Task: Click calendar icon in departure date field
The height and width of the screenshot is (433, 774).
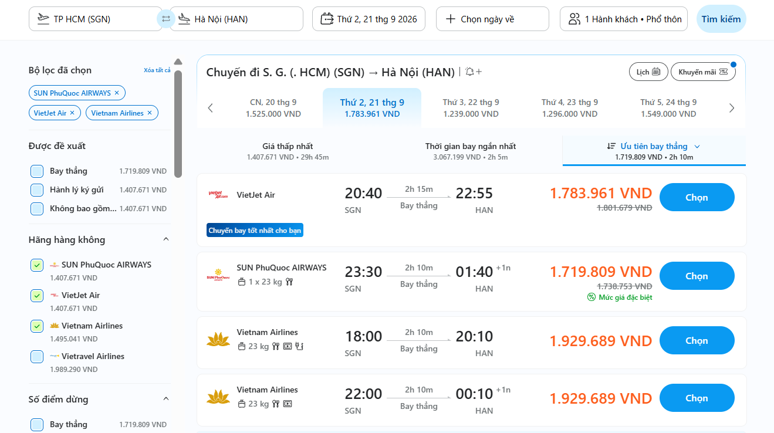Action: [x=327, y=19]
